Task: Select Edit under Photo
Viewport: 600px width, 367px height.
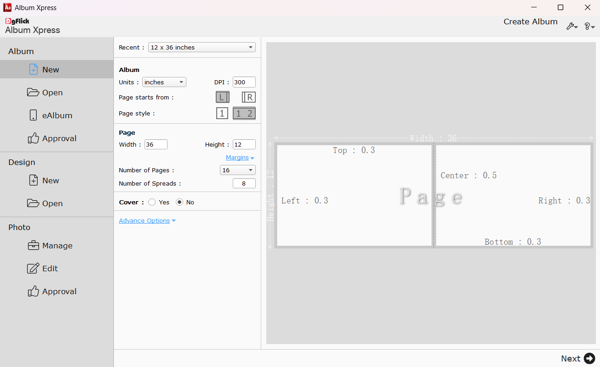Action: click(56, 268)
